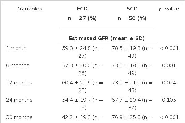The width and height of the screenshot is (185, 123).
Task: Click the p-value 0.105 cell
Action: 169,100
